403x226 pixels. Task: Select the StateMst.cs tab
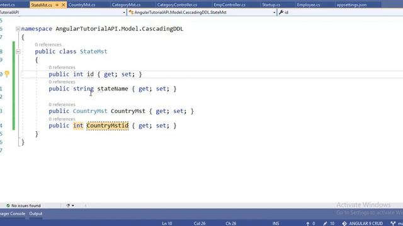42,5
